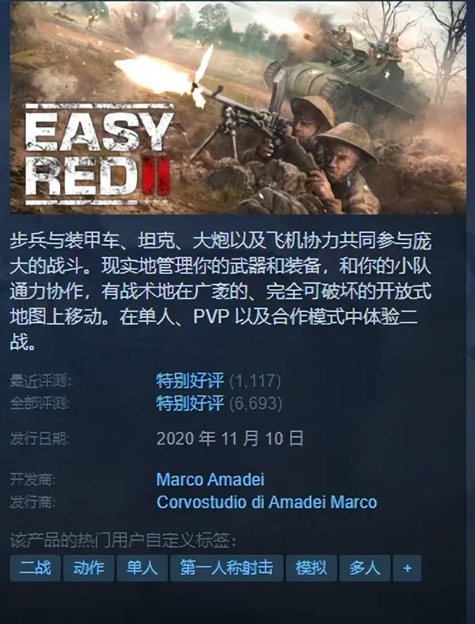Select the 模拟 tag

click(x=311, y=568)
